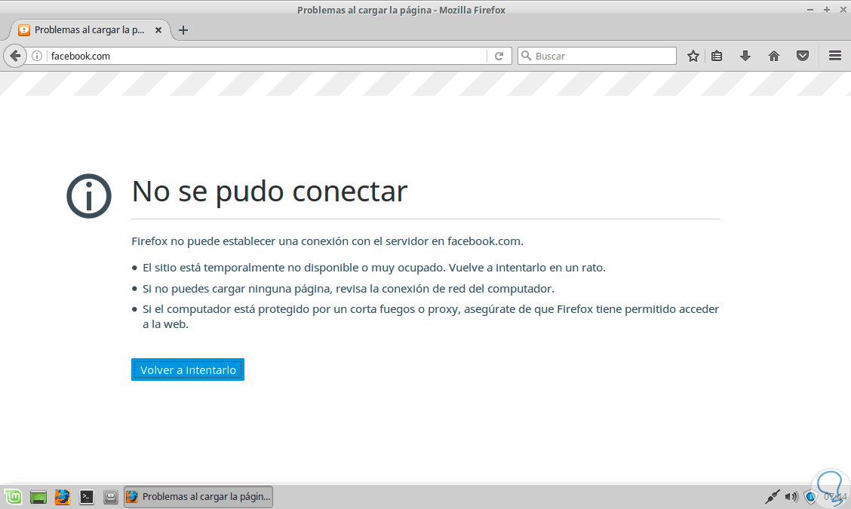Open the Firefox hamburger menu
The width and height of the screenshot is (851, 509).
(835, 56)
